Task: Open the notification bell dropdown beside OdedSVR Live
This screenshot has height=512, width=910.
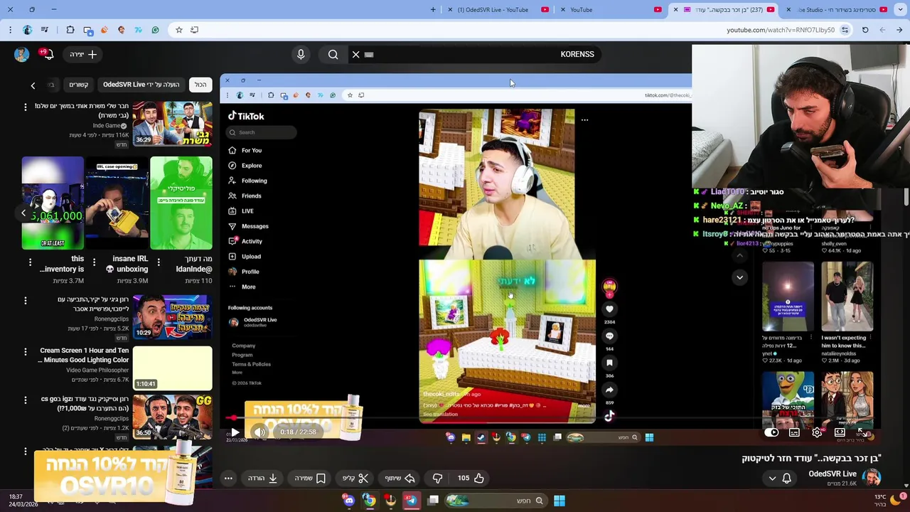Action: point(779,478)
